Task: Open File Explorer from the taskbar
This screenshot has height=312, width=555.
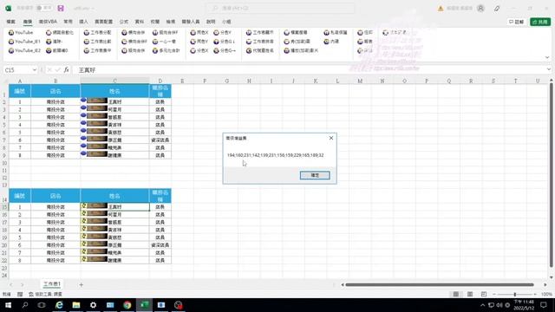Action: click(x=76, y=305)
